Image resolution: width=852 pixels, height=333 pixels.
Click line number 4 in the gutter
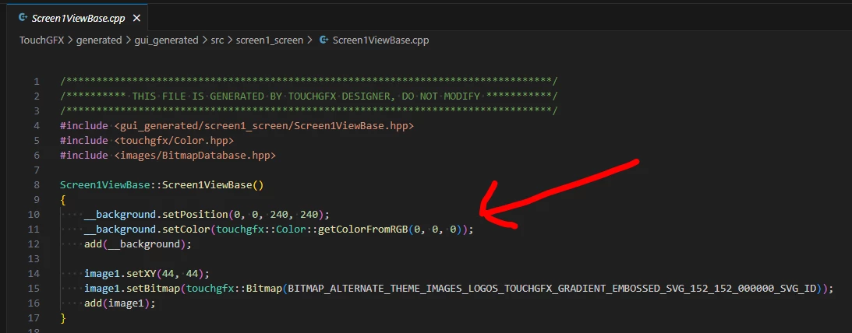click(x=37, y=126)
